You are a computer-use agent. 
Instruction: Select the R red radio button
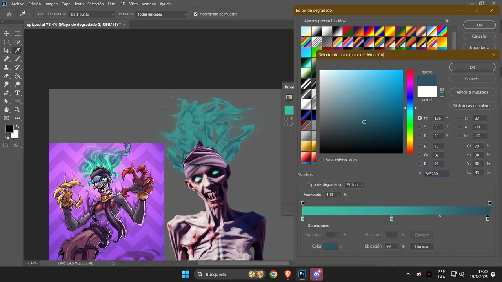pyautogui.click(x=420, y=146)
